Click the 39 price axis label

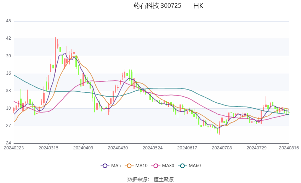point(8,56)
